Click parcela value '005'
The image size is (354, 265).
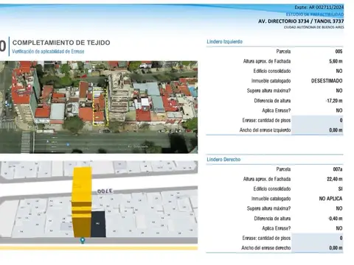(x=339, y=52)
